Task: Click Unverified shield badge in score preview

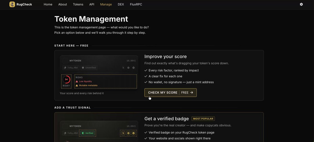Action: 89,68
